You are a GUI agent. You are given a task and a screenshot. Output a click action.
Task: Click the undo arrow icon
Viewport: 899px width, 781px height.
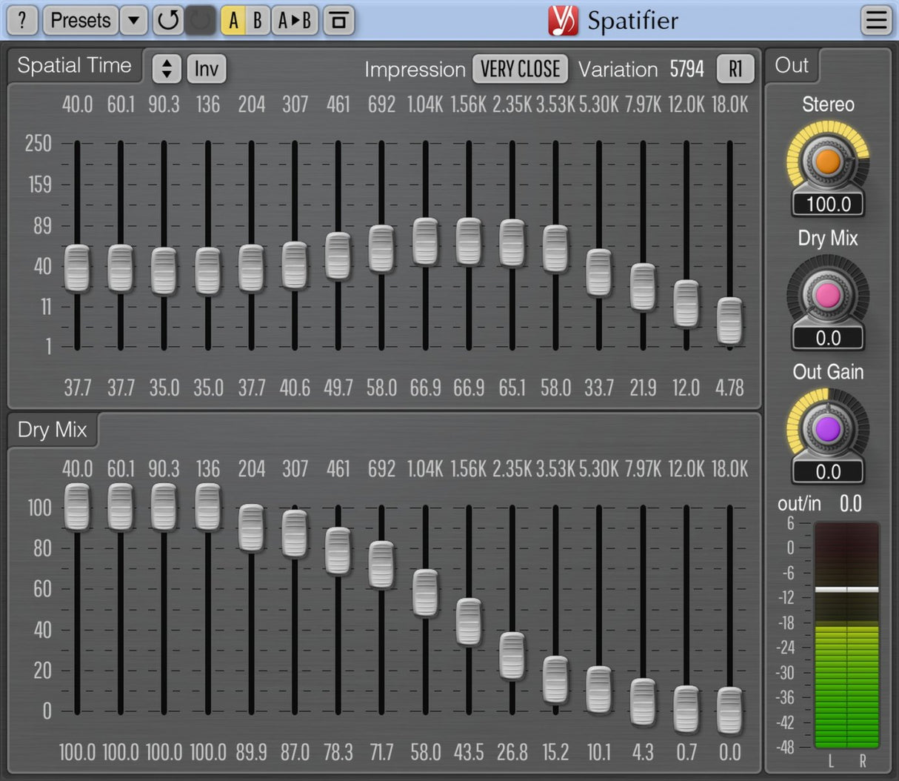(168, 21)
